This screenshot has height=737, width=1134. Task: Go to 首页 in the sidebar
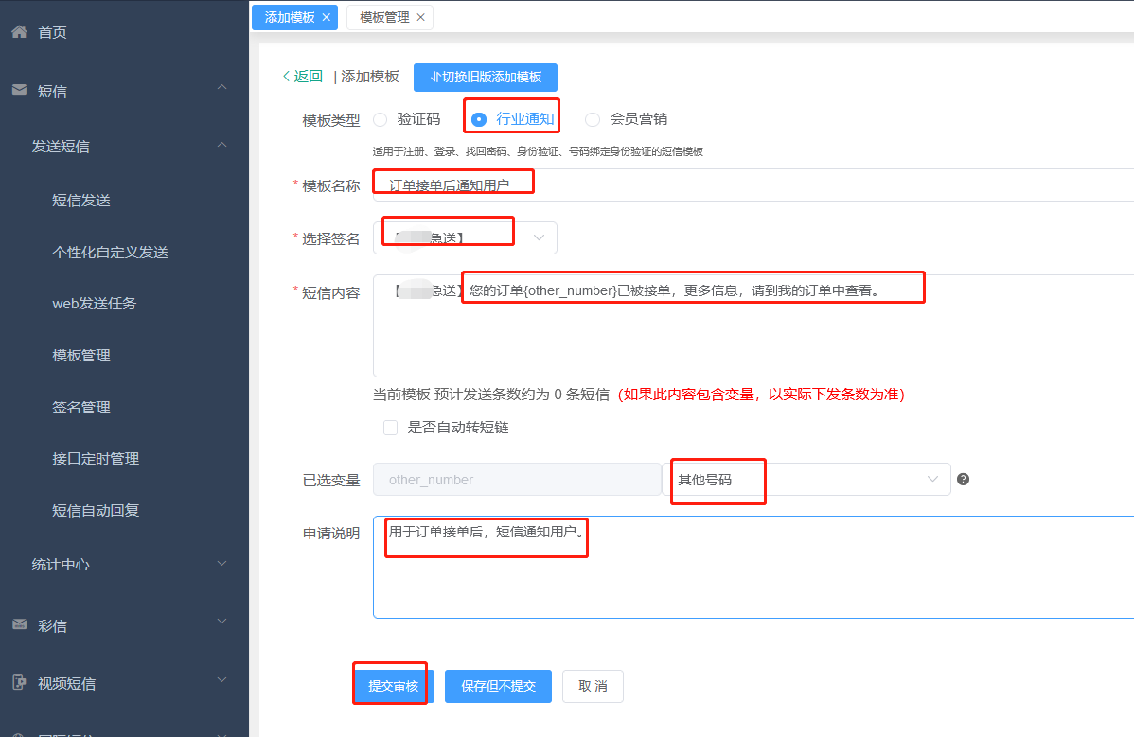coord(52,32)
